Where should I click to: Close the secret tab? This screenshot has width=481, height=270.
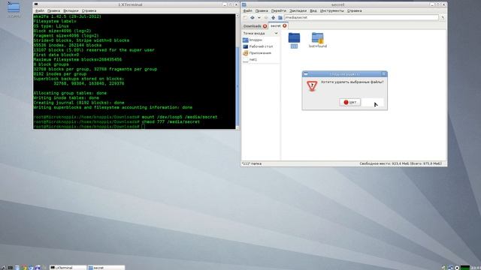[x=284, y=25]
